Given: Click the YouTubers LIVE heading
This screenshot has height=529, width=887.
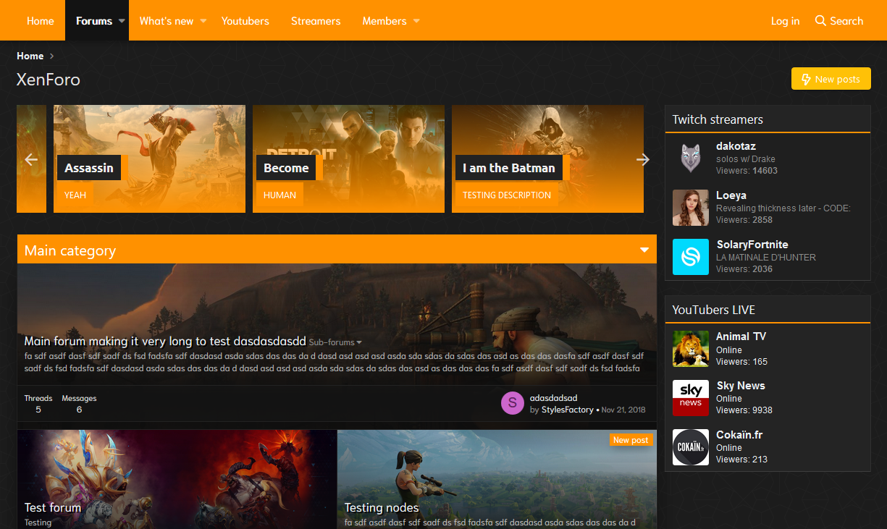Looking at the screenshot, I should (x=713, y=310).
